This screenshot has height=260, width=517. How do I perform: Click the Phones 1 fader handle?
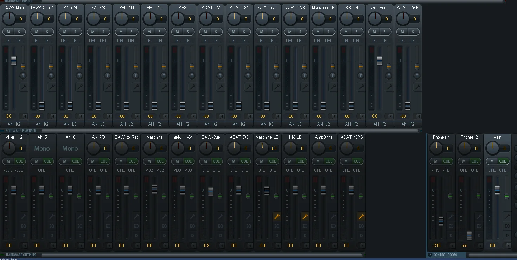441,221
